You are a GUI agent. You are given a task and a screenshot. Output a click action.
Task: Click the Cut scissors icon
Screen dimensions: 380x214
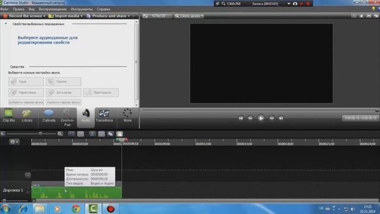93,134
